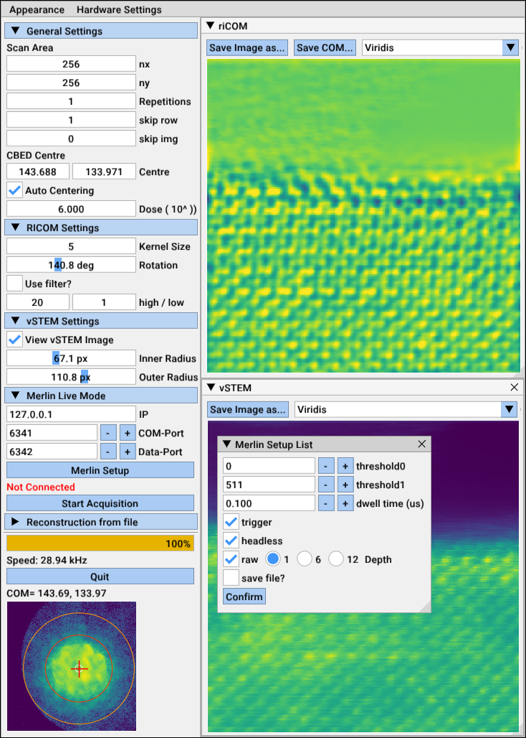Increase threshold1 with plus button
526x738 pixels.
coord(345,485)
